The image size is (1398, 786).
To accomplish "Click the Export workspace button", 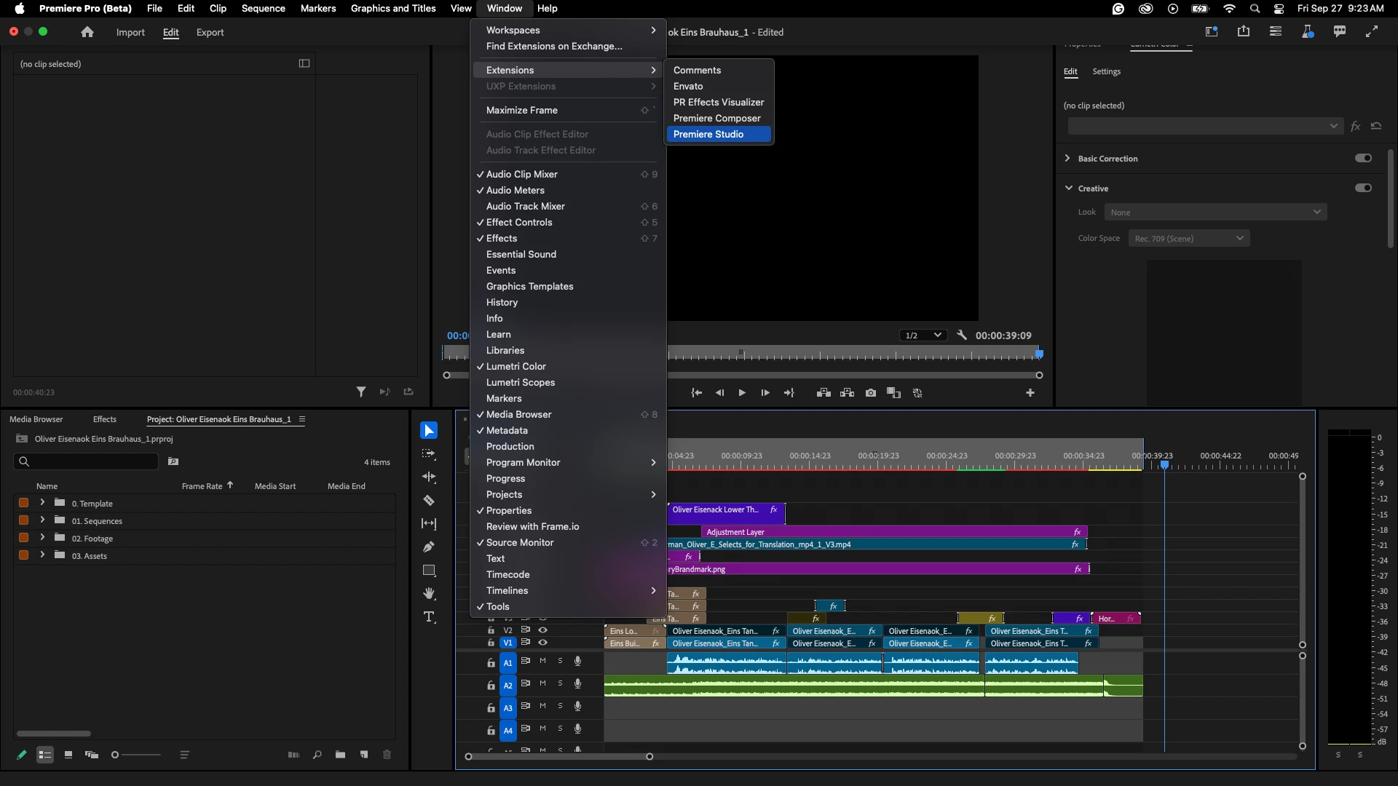I will coord(210,32).
